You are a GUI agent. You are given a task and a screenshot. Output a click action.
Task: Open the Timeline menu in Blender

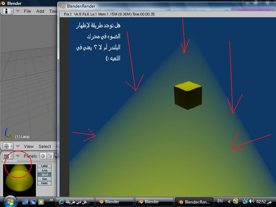click(53, 11)
